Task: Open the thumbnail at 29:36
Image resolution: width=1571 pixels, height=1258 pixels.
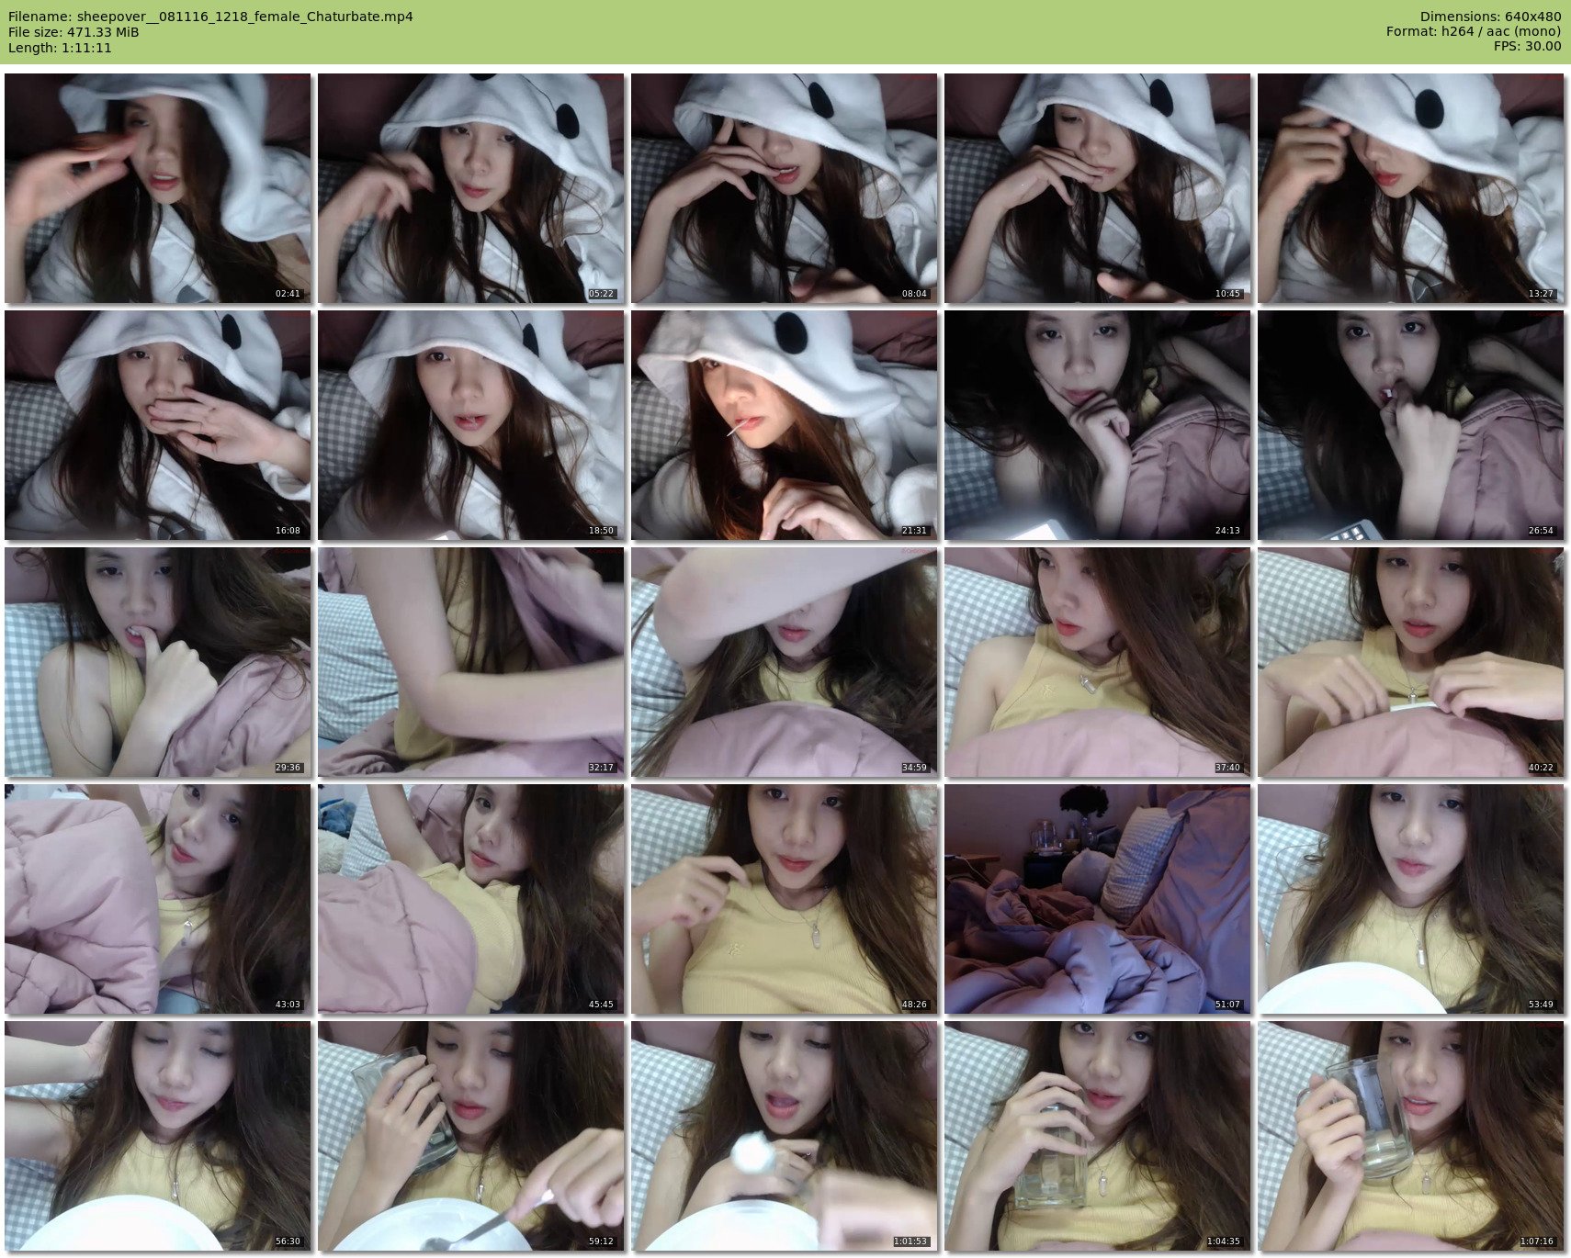Action: 157,662
